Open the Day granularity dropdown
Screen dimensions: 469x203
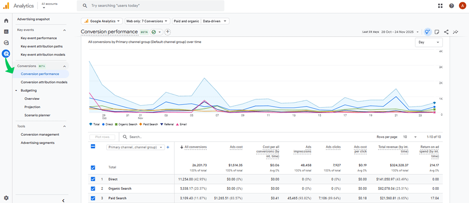429,42
